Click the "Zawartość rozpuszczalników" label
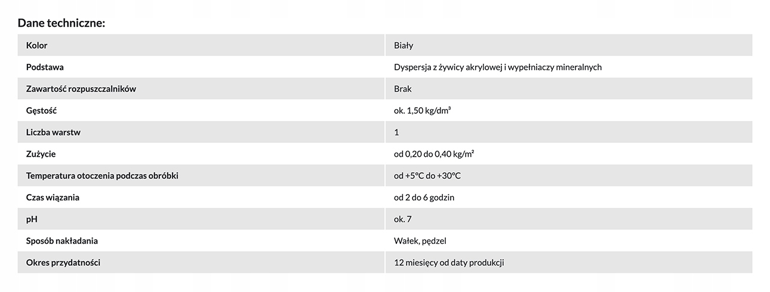This screenshot has width=770, height=292. point(81,89)
